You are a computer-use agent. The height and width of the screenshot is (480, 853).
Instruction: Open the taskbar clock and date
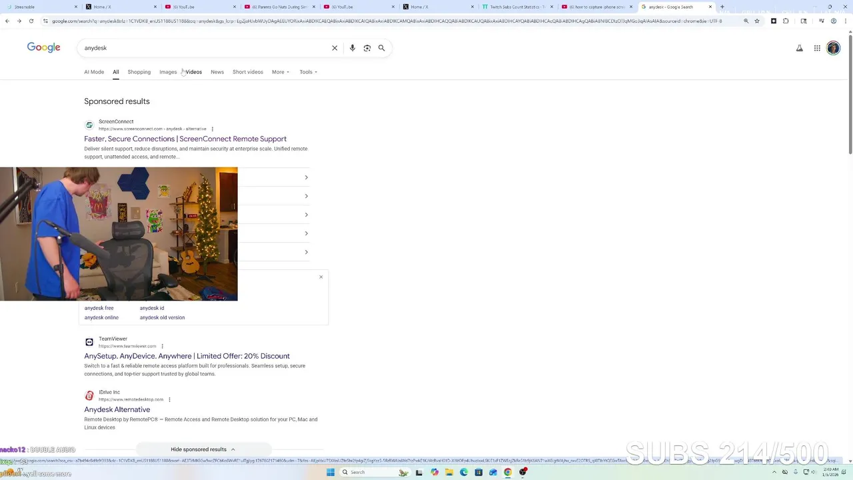[830, 472]
